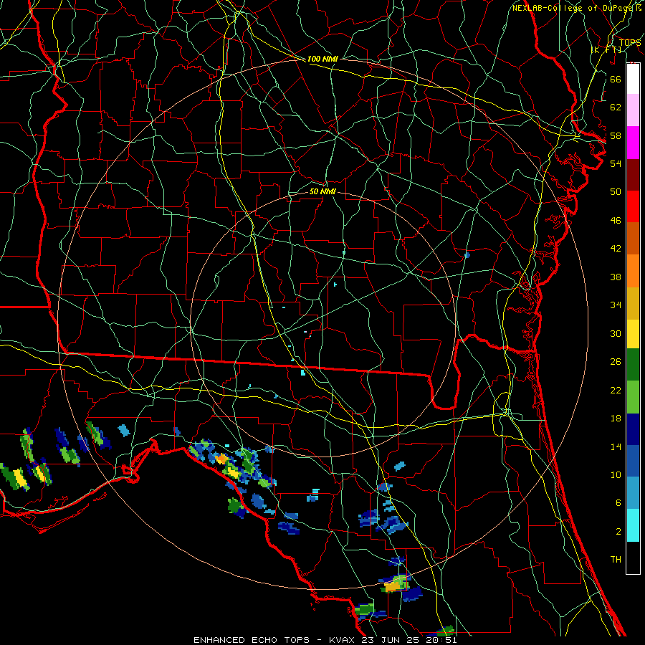
Task: Click the "50 NMI" range ring label
Action: [322, 191]
